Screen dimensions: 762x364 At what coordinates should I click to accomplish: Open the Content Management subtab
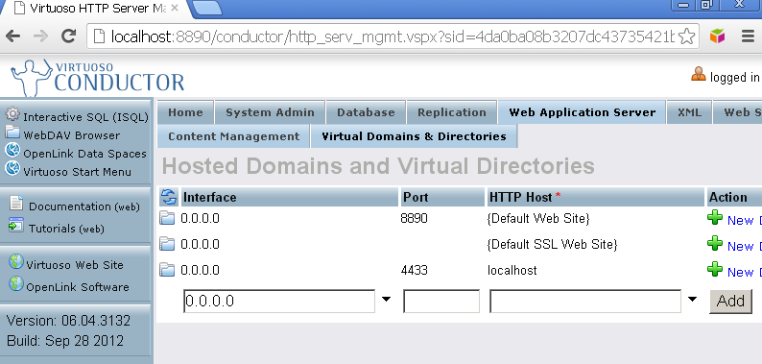click(x=234, y=136)
